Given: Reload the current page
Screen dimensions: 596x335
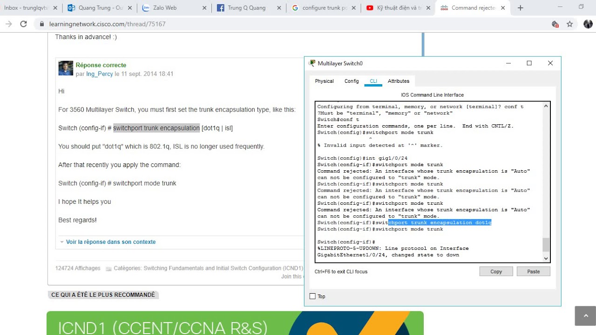Looking at the screenshot, I should [23, 24].
